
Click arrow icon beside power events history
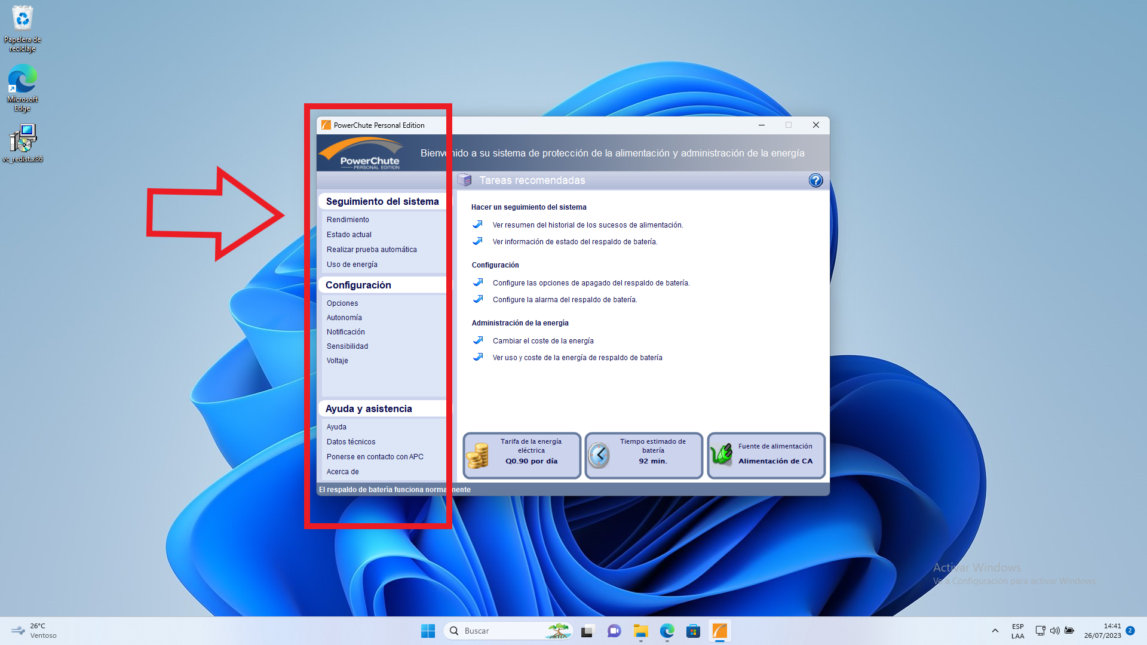[478, 225]
